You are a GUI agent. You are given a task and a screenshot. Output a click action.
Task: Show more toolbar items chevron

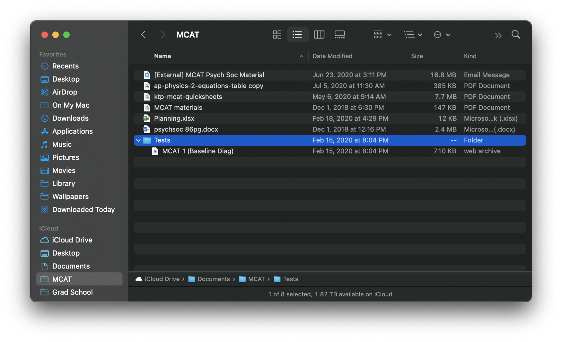point(498,35)
